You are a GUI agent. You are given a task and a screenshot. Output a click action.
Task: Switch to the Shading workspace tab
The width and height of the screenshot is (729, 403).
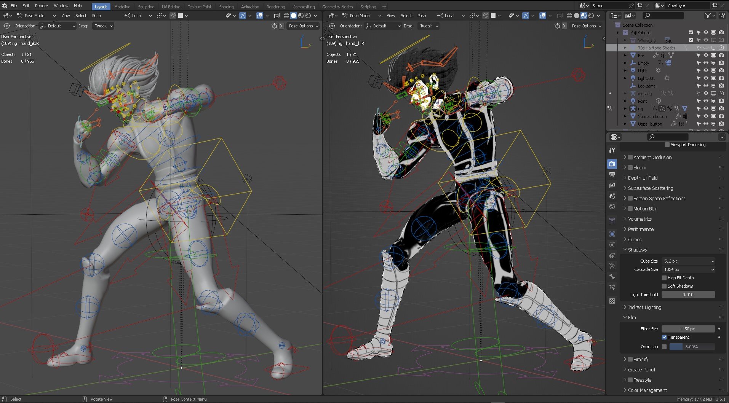(x=226, y=6)
